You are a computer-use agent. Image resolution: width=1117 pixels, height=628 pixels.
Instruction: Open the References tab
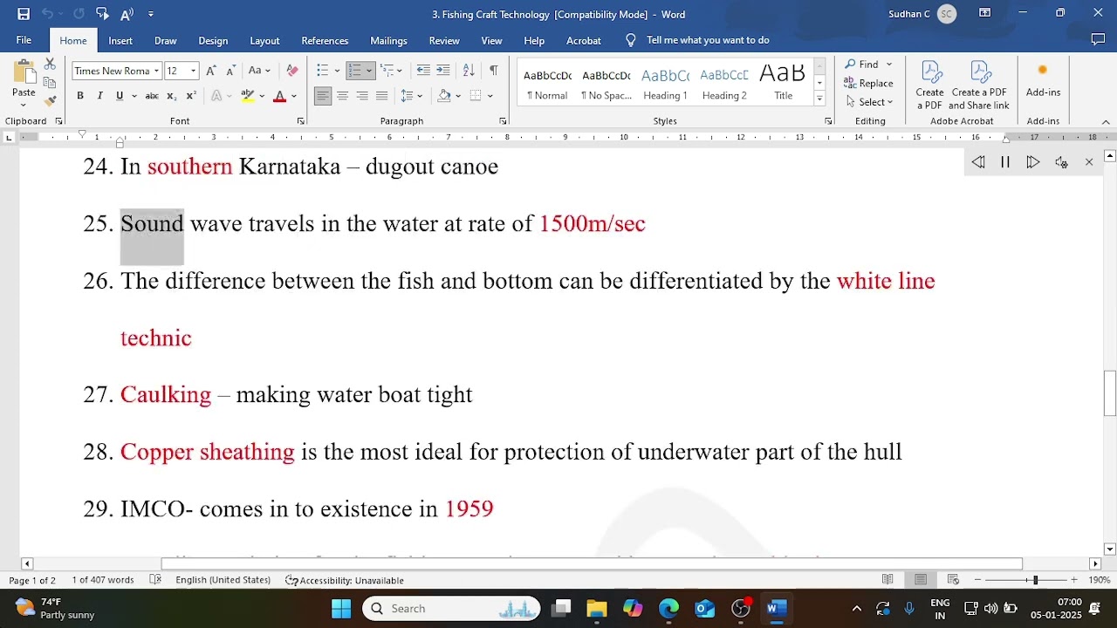tap(325, 40)
